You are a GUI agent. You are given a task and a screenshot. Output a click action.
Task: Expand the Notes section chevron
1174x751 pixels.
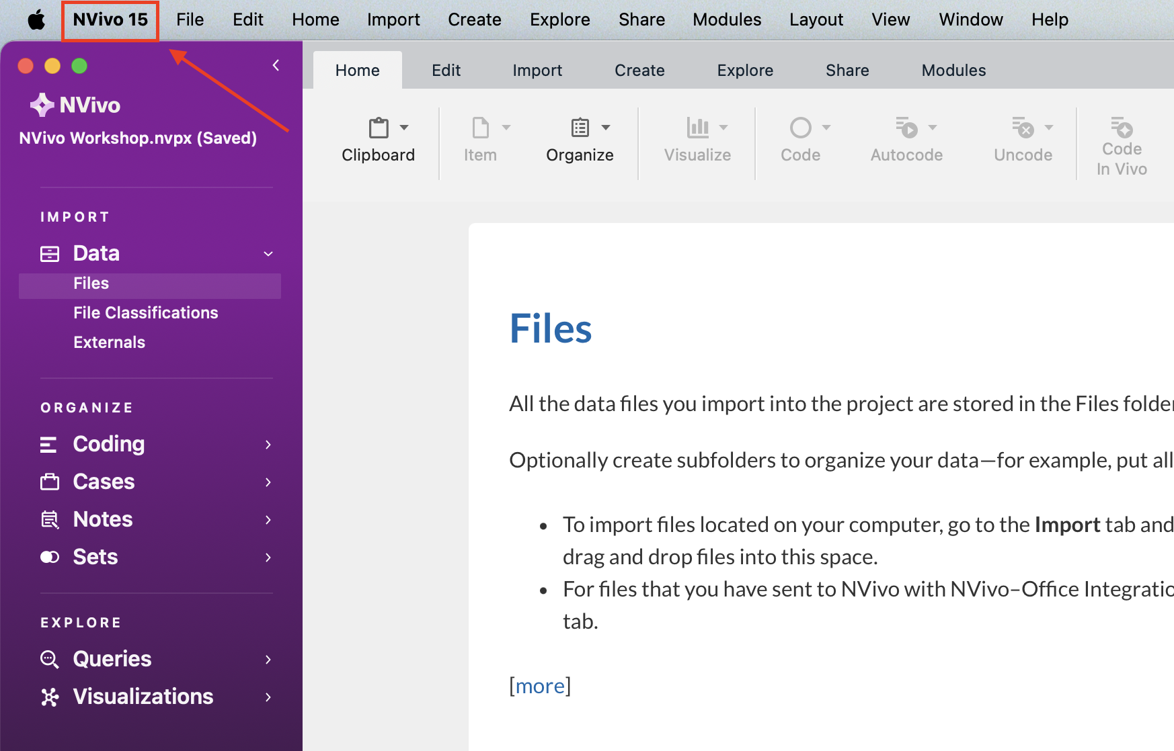[268, 520]
